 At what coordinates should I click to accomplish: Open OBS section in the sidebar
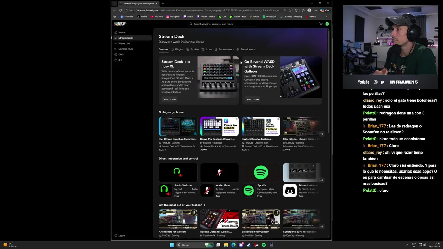pyautogui.click(x=132, y=54)
